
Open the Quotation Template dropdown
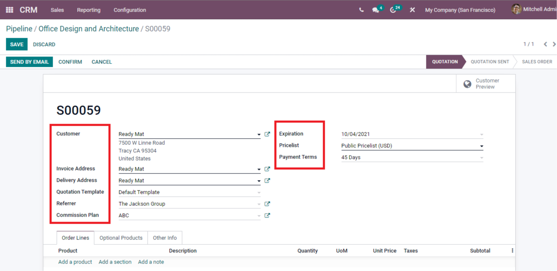259,193
